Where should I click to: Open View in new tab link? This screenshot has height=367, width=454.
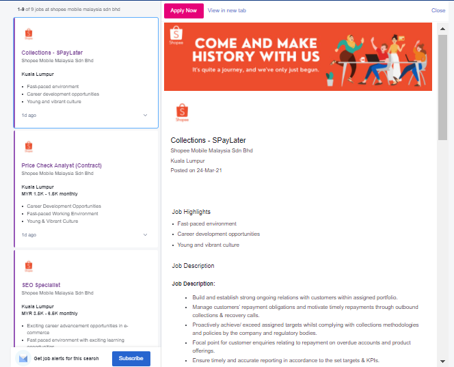227,10
